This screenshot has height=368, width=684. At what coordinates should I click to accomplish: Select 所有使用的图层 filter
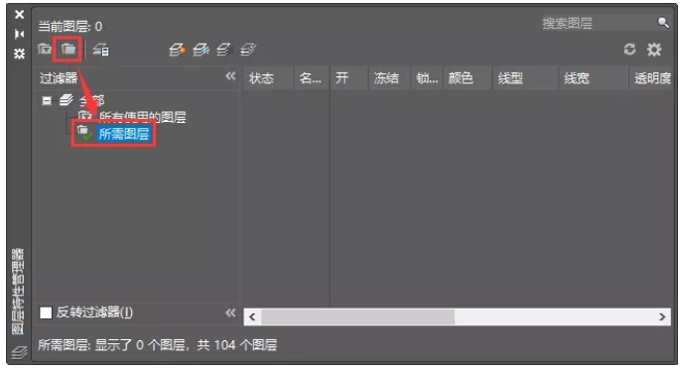(142, 117)
